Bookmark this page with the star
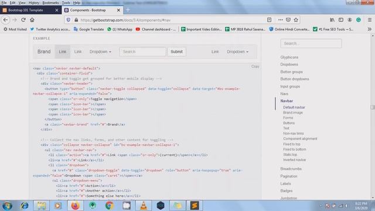The image size is (375, 211). coord(296,20)
